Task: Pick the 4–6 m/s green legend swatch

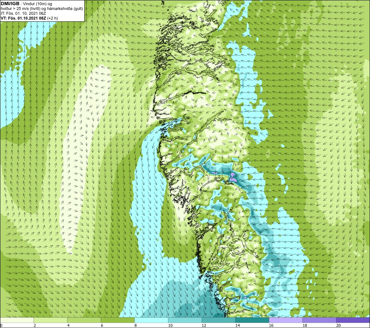Action: click(84, 320)
